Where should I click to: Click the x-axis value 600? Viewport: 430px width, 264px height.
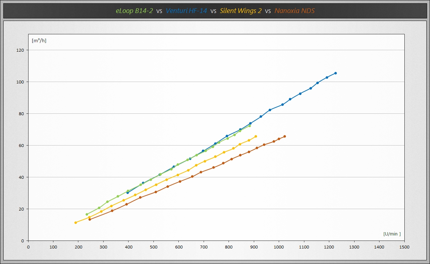(179, 247)
